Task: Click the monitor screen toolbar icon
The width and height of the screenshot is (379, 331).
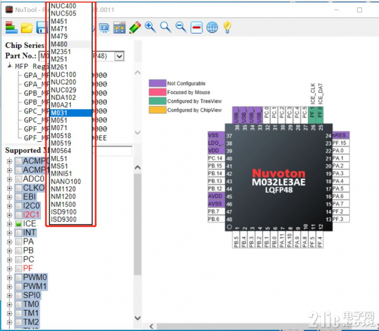Action: [104, 28]
